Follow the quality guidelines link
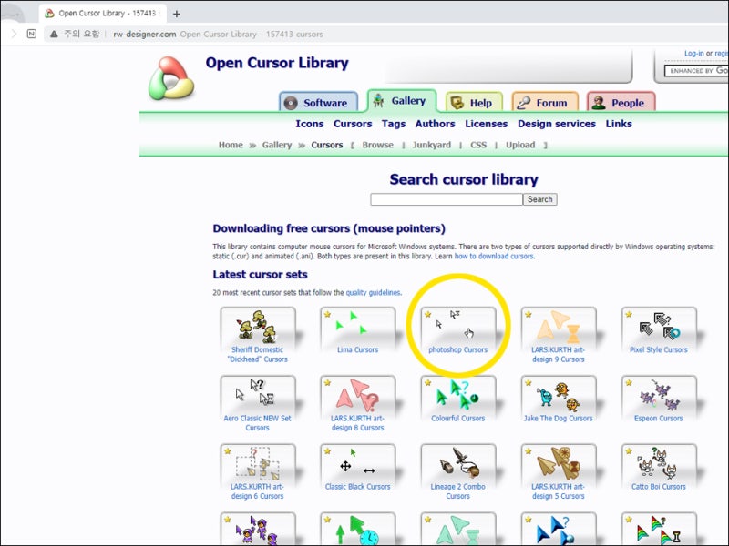729x546 pixels. coord(373,292)
